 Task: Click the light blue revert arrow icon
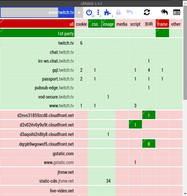(x=129, y=12)
